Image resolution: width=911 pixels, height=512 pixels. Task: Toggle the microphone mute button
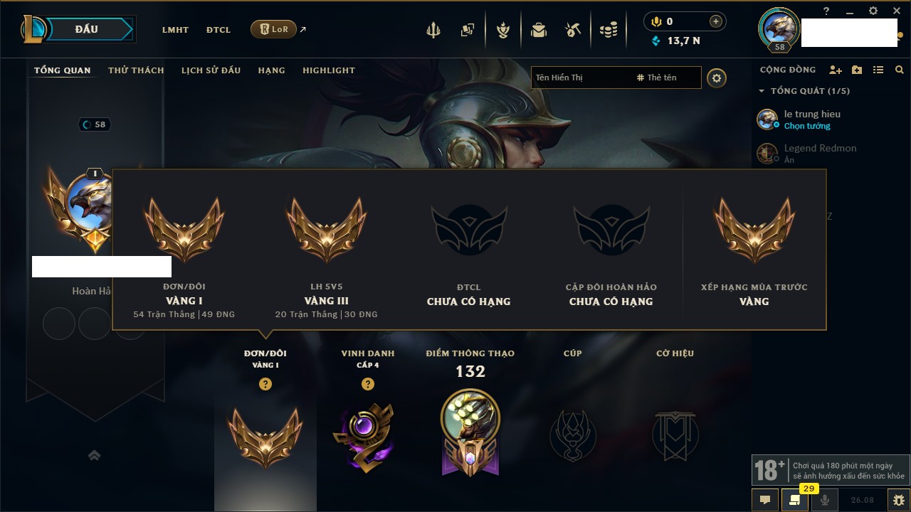click(x=825, y=500)
